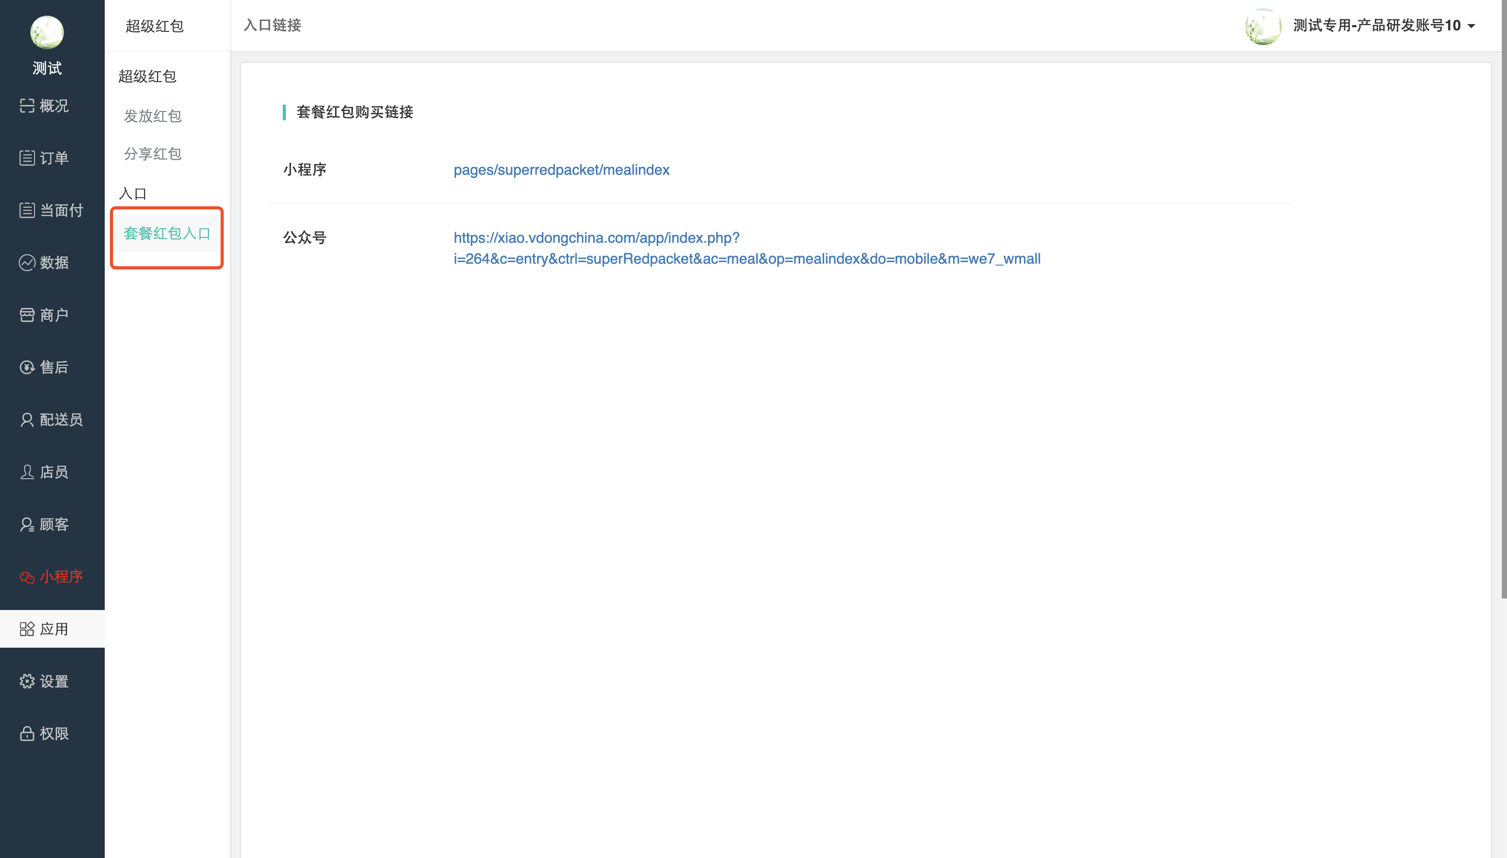Open 分享红包 submenu item

153,153
